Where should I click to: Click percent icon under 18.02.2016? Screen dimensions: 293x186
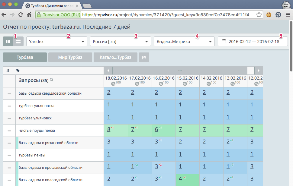(x=113, y=84)
